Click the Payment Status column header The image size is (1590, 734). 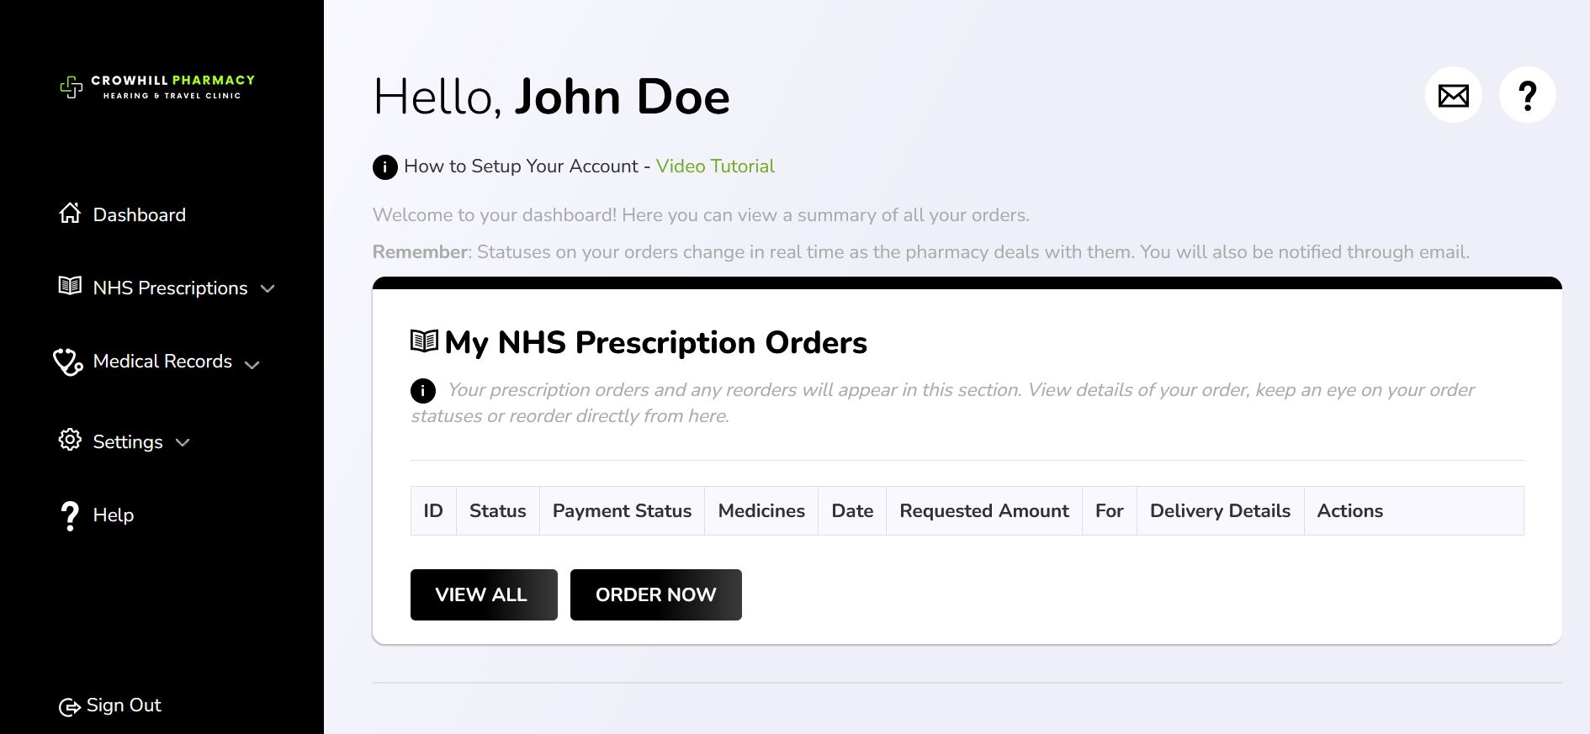[622, 510]
